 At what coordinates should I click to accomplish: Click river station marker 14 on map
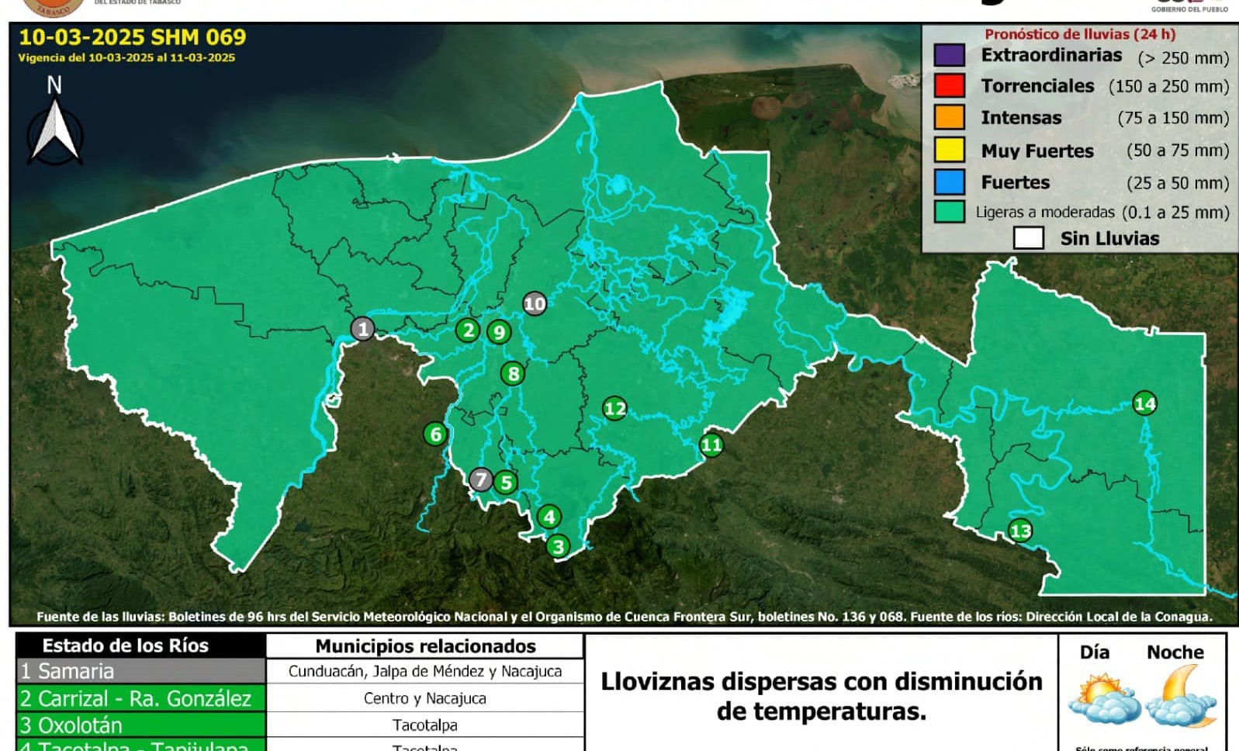click(1145, 403)
